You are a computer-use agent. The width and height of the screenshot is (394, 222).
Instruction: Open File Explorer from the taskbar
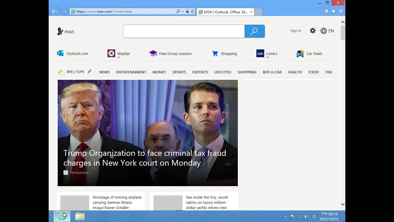[x=80, y=216]
